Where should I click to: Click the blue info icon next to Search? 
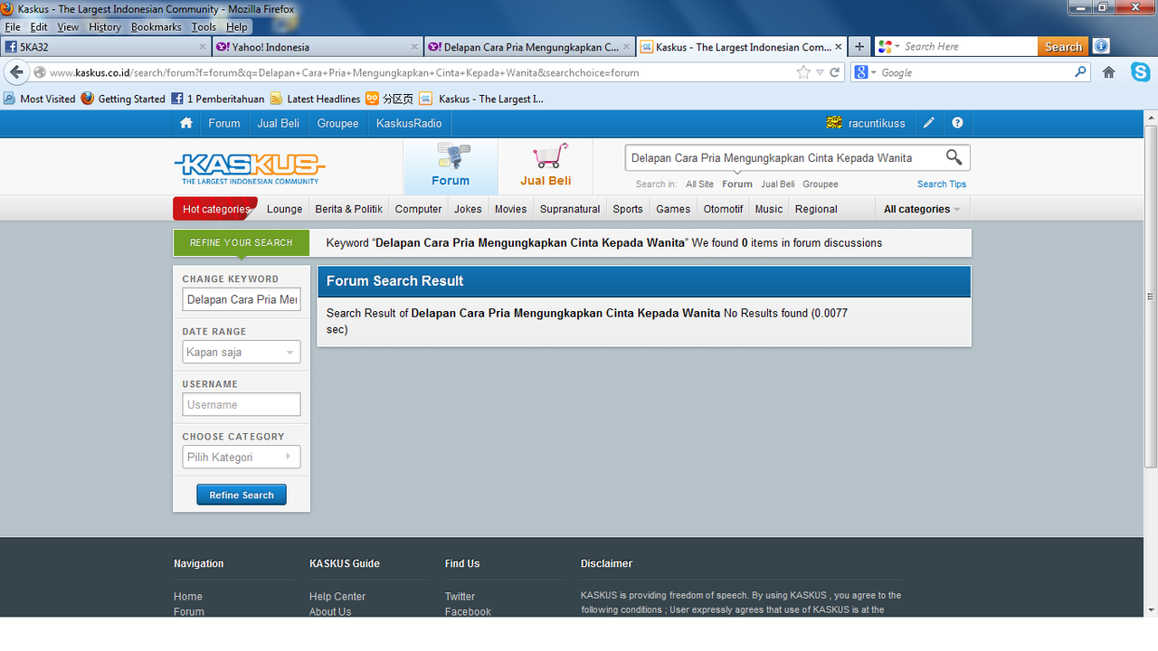tap(1101, 47)
